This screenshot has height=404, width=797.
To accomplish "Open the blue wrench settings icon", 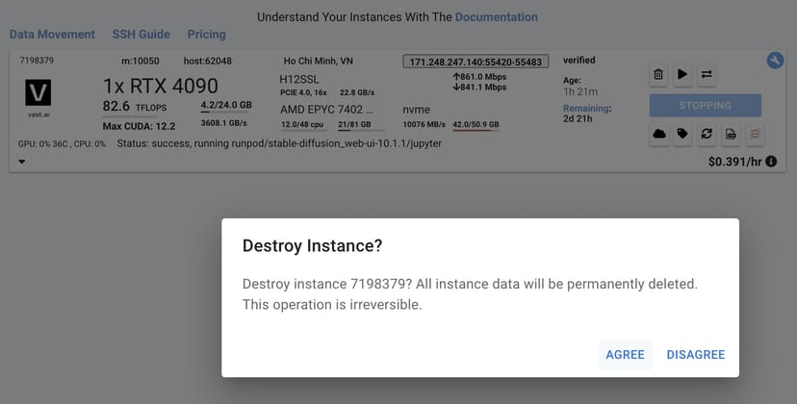I will click(x=775, y=61).
